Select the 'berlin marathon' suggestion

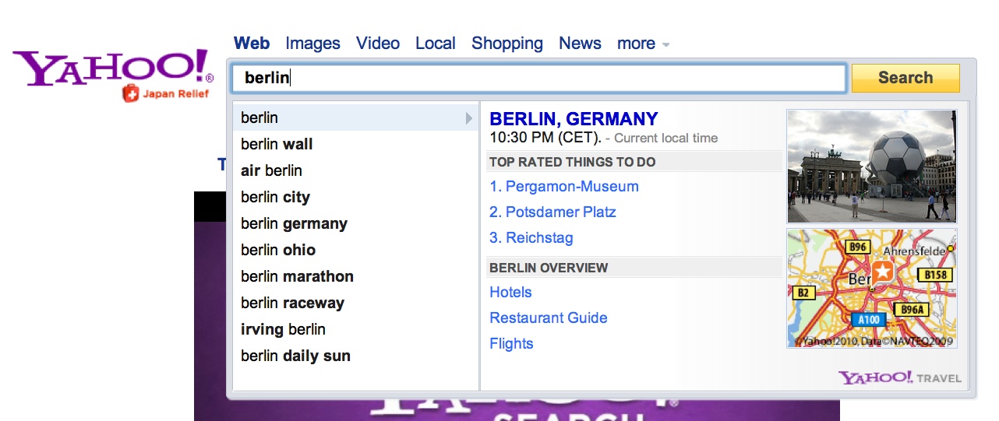356,277
